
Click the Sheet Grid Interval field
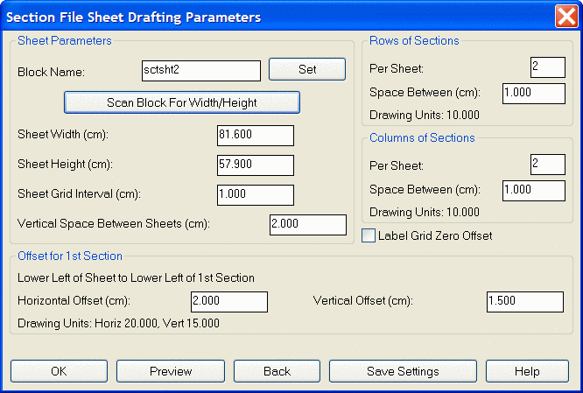click(256, 195)
